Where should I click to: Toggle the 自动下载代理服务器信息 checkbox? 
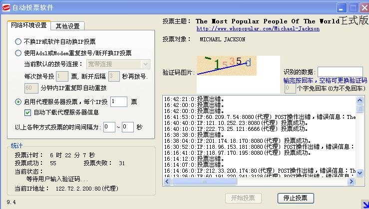pyautogui.click(x=28, y=112)
